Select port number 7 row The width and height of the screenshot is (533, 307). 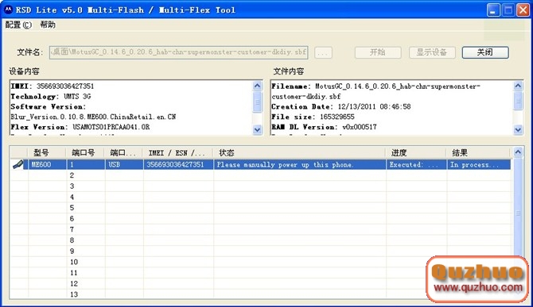(260, 229)
